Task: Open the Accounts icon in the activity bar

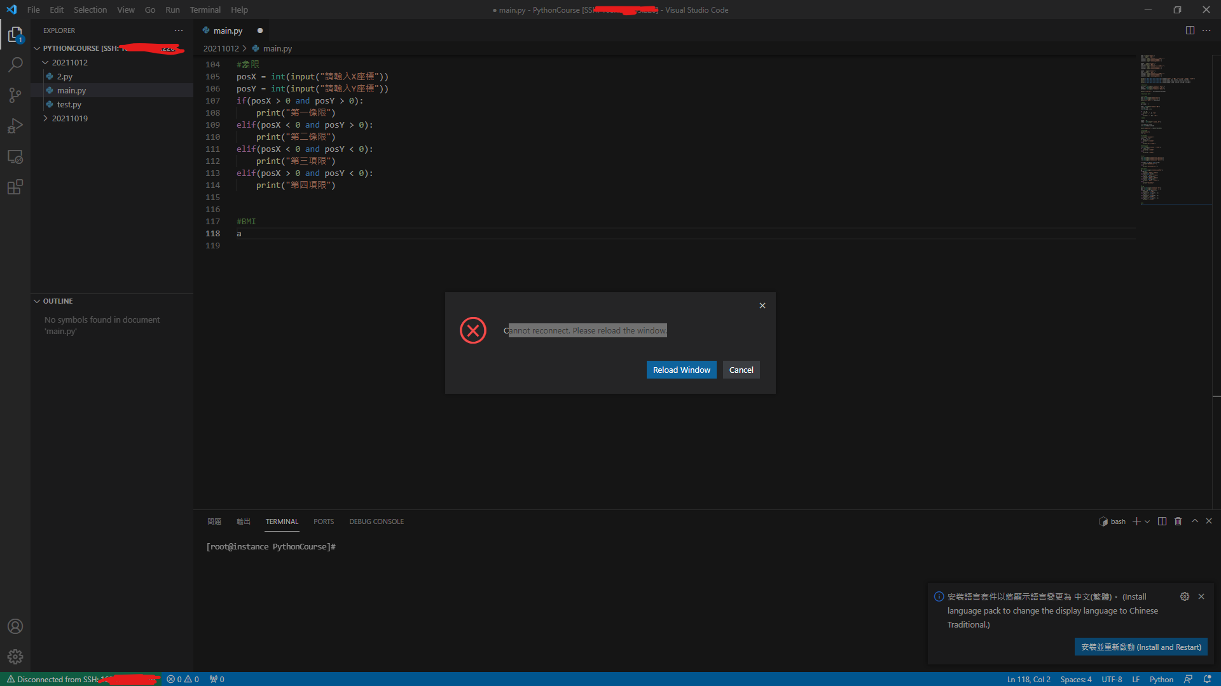Action: coord(15,626)
